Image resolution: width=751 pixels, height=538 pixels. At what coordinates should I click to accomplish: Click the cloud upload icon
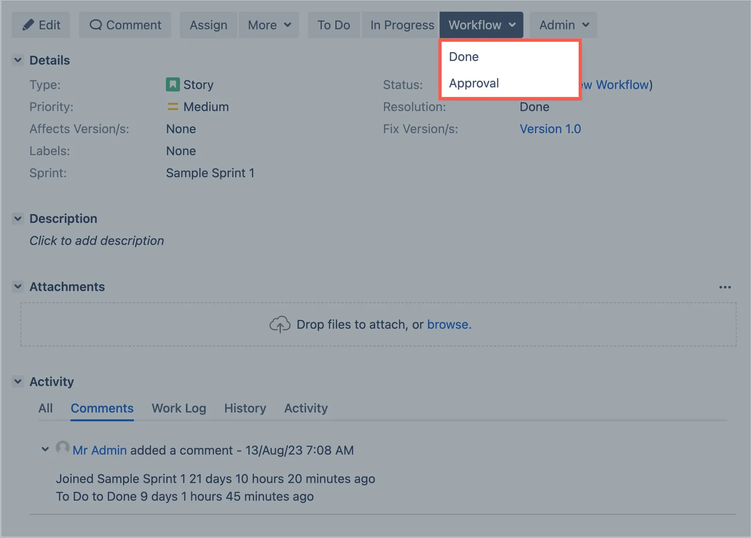click(x=280, y=324)
